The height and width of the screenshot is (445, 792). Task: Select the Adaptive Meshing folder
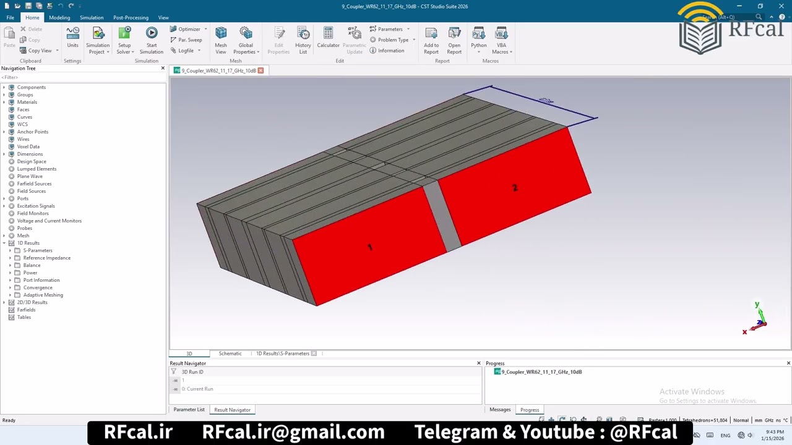(43, 295)
